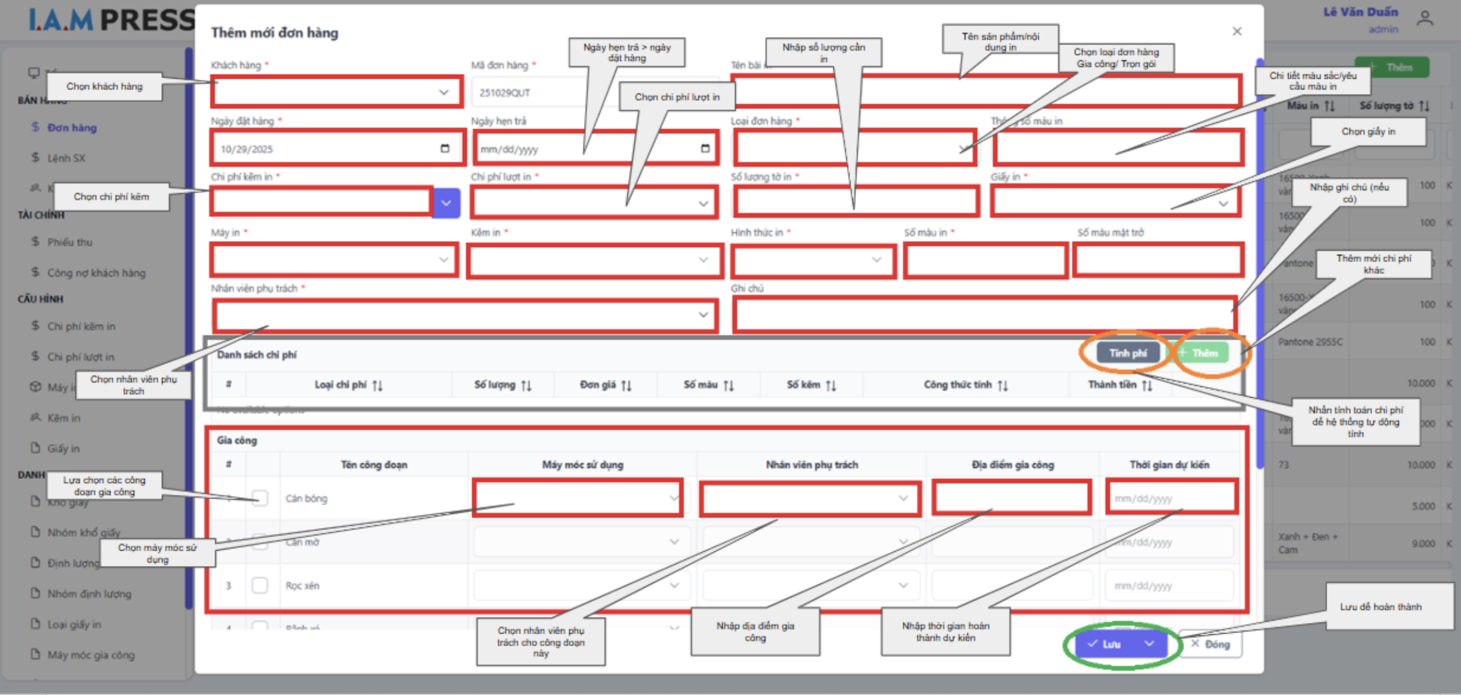The width and height of the screenshot is (1461, 695).
Task: Click the Tính phí button
Action: click(x=1128, y=353)
